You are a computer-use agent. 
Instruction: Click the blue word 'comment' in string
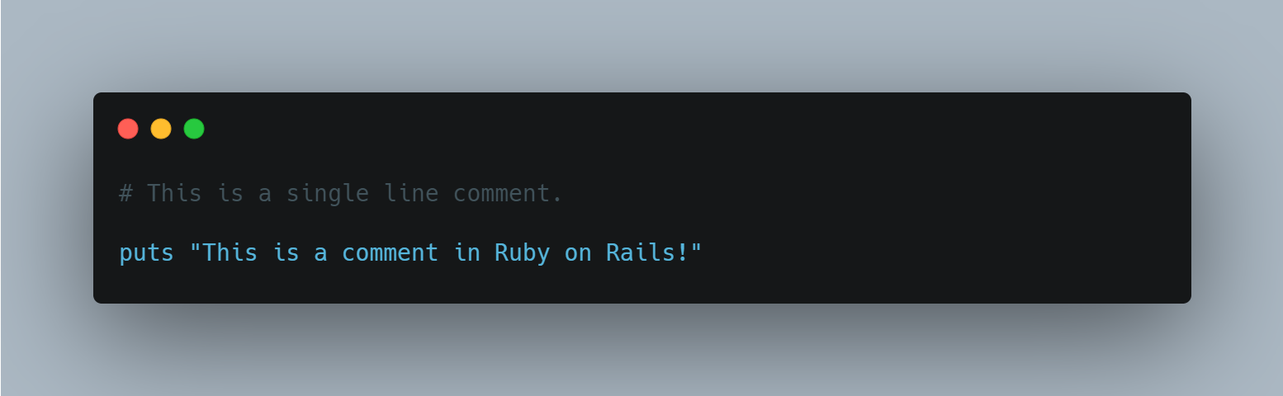click(390, 252)
